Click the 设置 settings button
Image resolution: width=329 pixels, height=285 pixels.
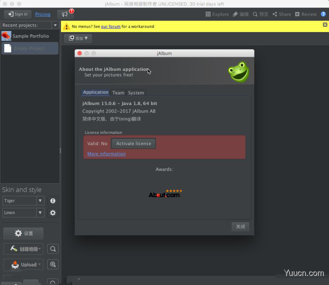(23, 233)
